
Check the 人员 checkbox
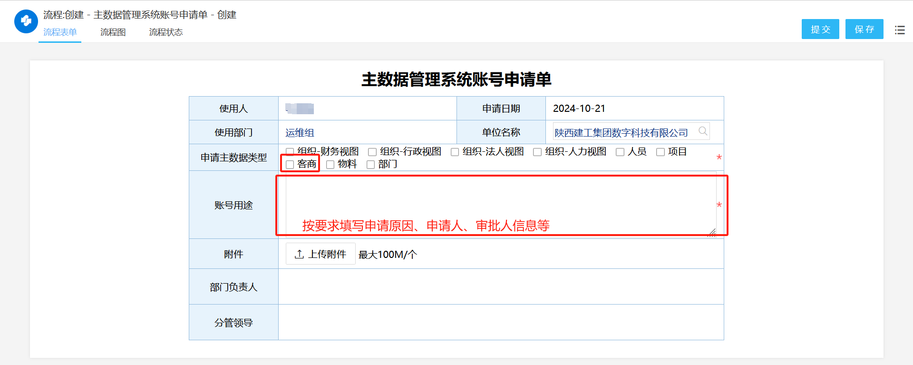click(x=620, y=152)
